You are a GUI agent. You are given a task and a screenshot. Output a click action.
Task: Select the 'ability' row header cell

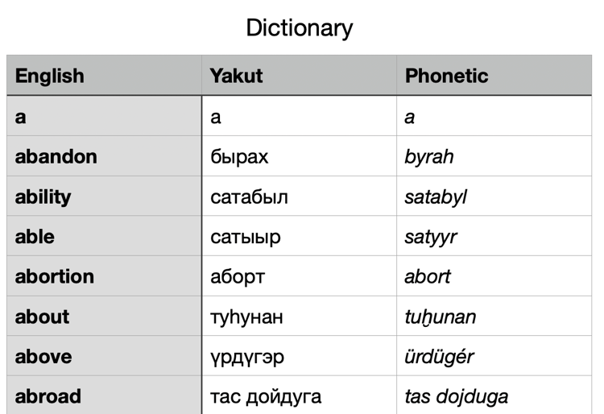[x=43, y=197]
